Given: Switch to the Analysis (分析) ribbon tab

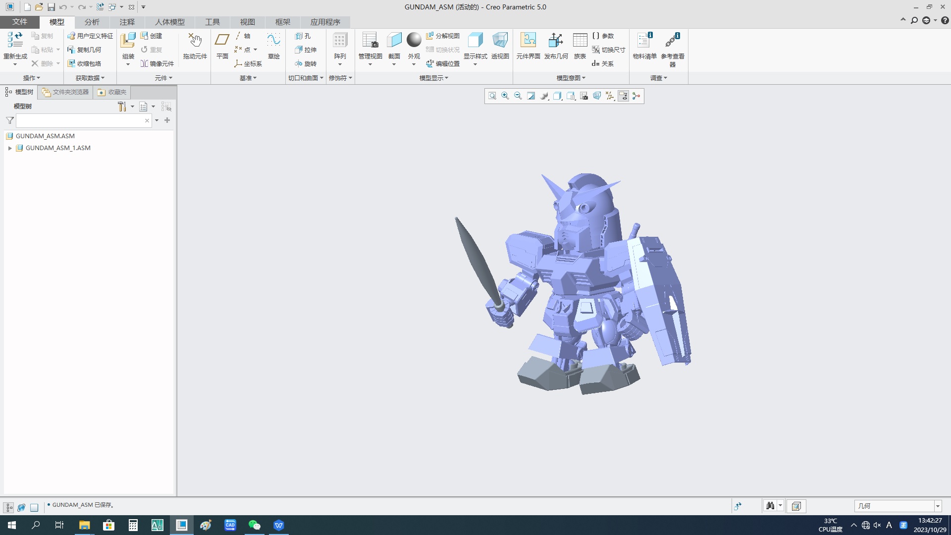Looking at the screenshot, I should [x=92, y=22].
